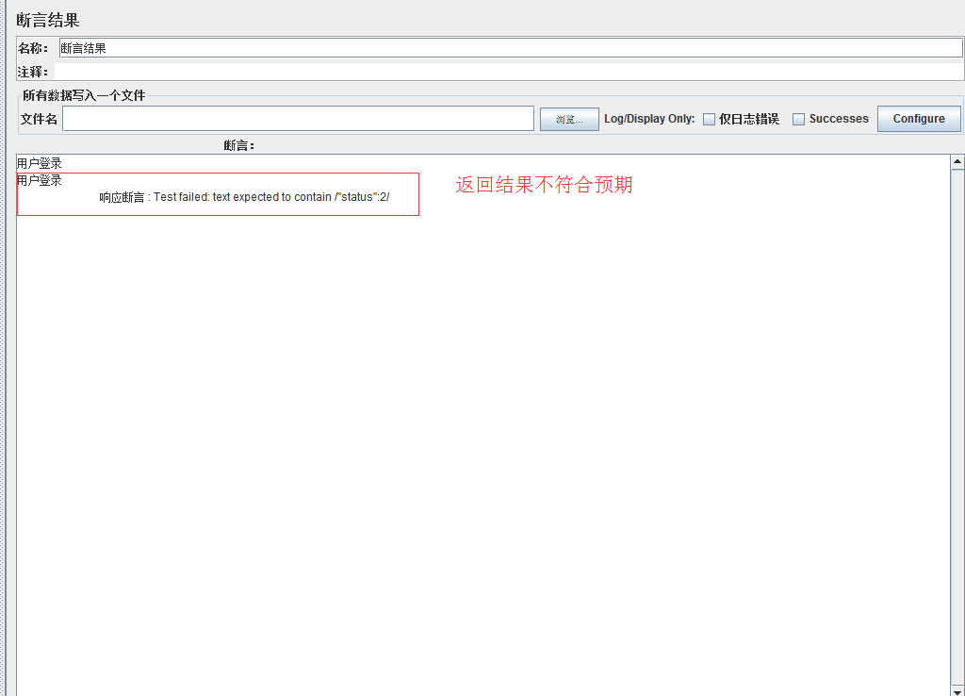
Task: Select the 响应断言 Test failed message
Action: [244, 197]
